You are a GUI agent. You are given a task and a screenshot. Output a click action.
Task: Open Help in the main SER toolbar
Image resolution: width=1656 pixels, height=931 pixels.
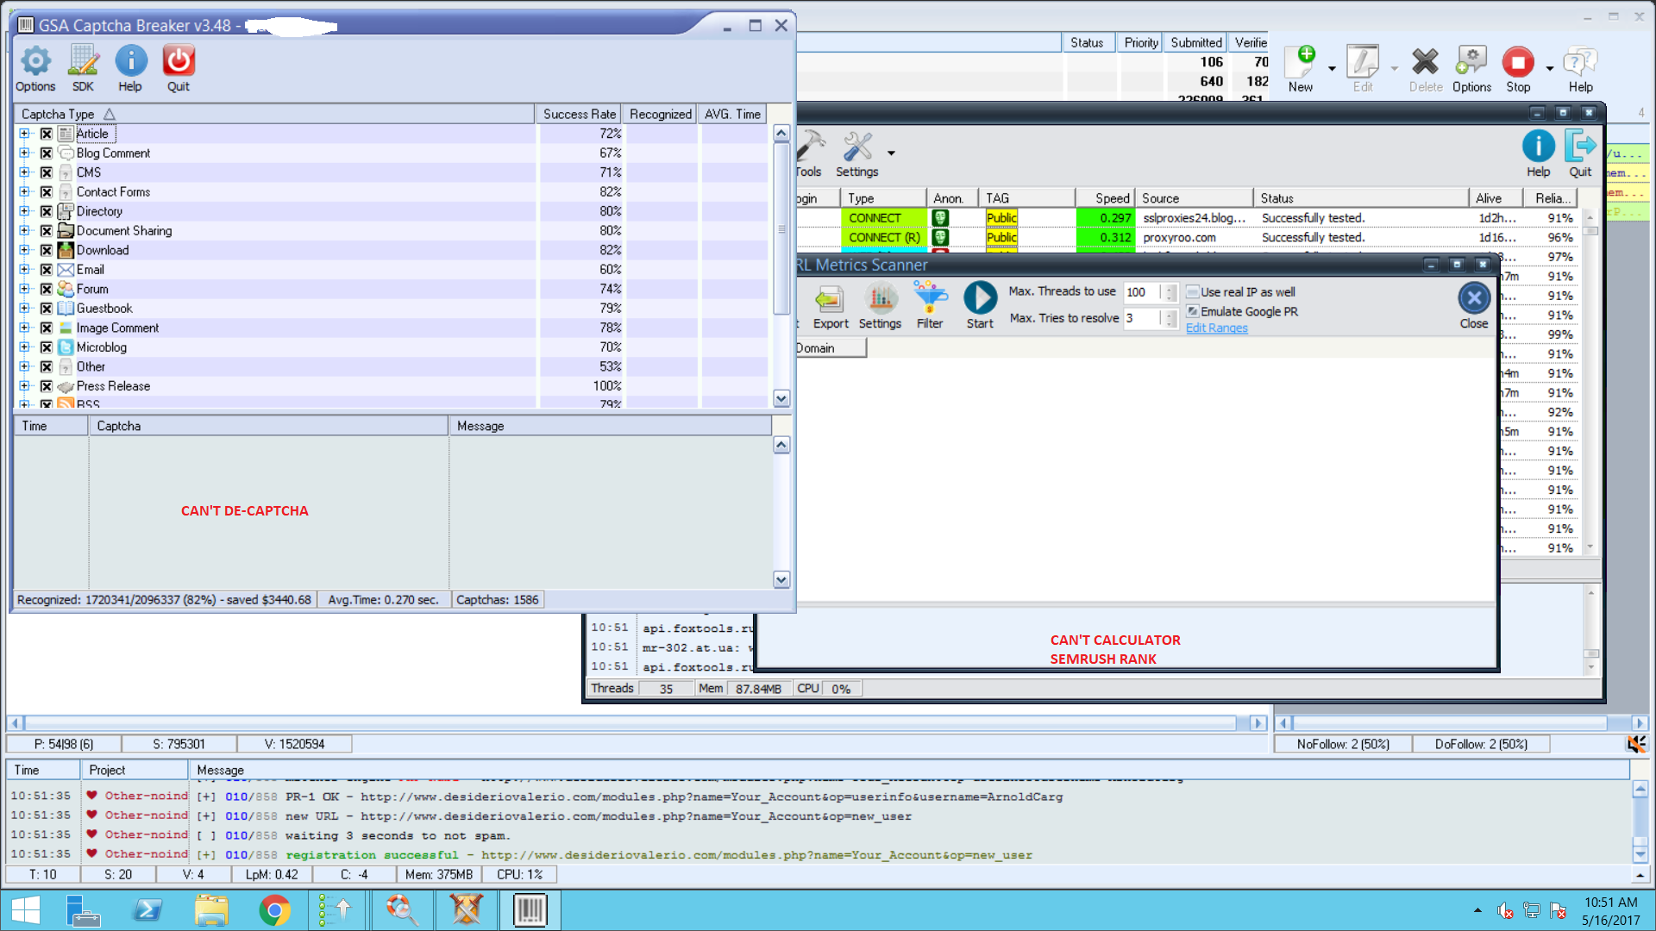click(x=1580, y=69)
